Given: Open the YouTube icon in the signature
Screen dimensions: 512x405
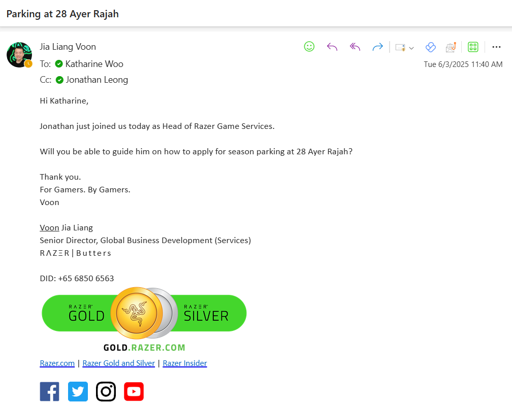Looking at the screenshot, I should coord(134,391).
